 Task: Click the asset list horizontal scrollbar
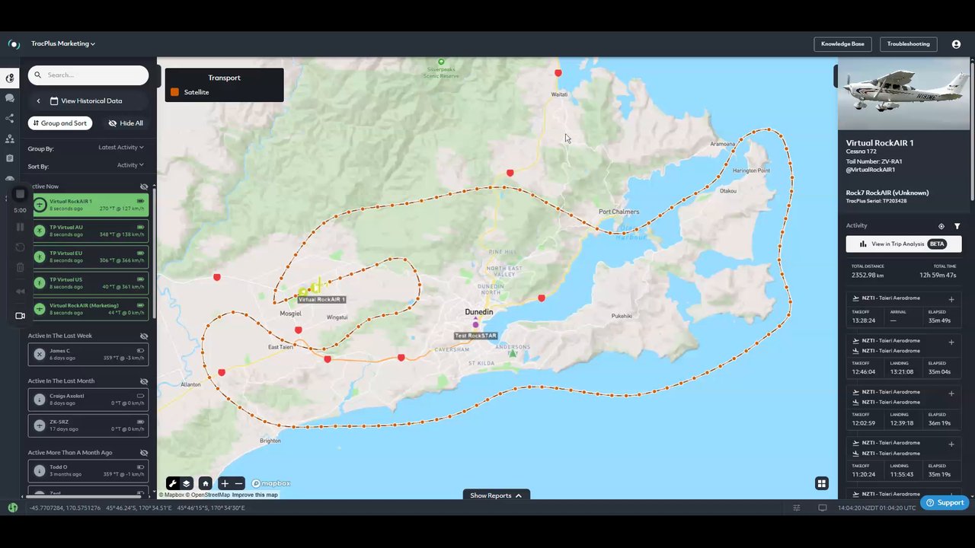point(84,497)
